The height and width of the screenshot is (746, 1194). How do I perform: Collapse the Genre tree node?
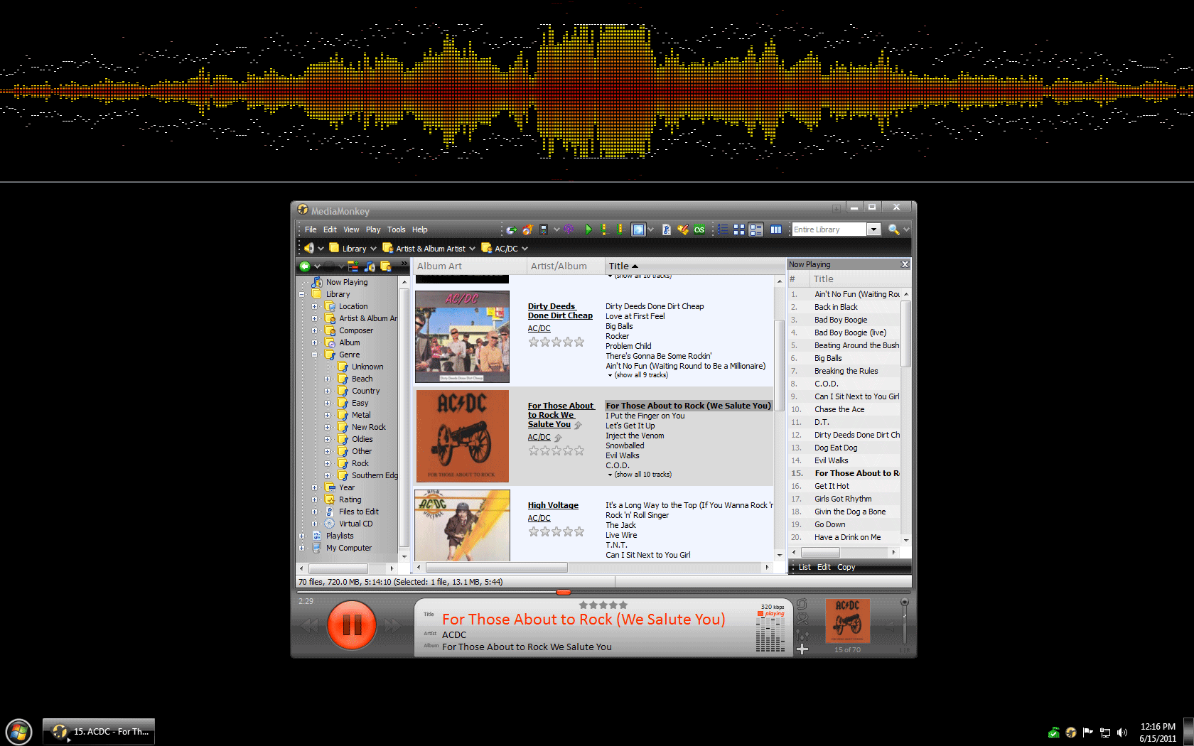[x=315, y=355]
